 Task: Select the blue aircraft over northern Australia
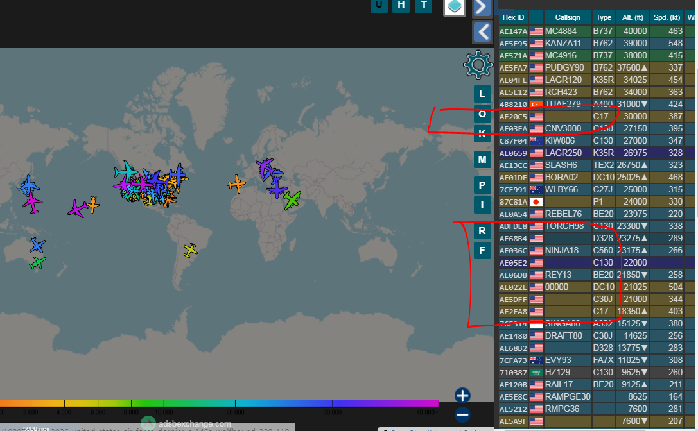point(37,245)
